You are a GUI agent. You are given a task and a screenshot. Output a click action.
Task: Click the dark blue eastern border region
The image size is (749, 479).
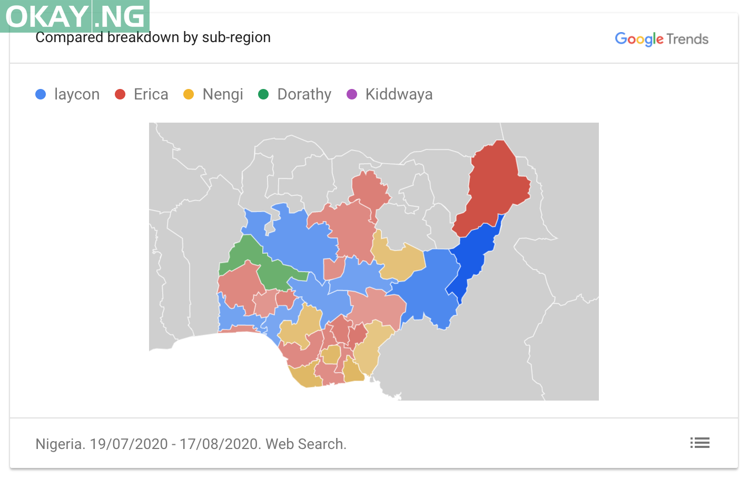click(x=474, y=258)
